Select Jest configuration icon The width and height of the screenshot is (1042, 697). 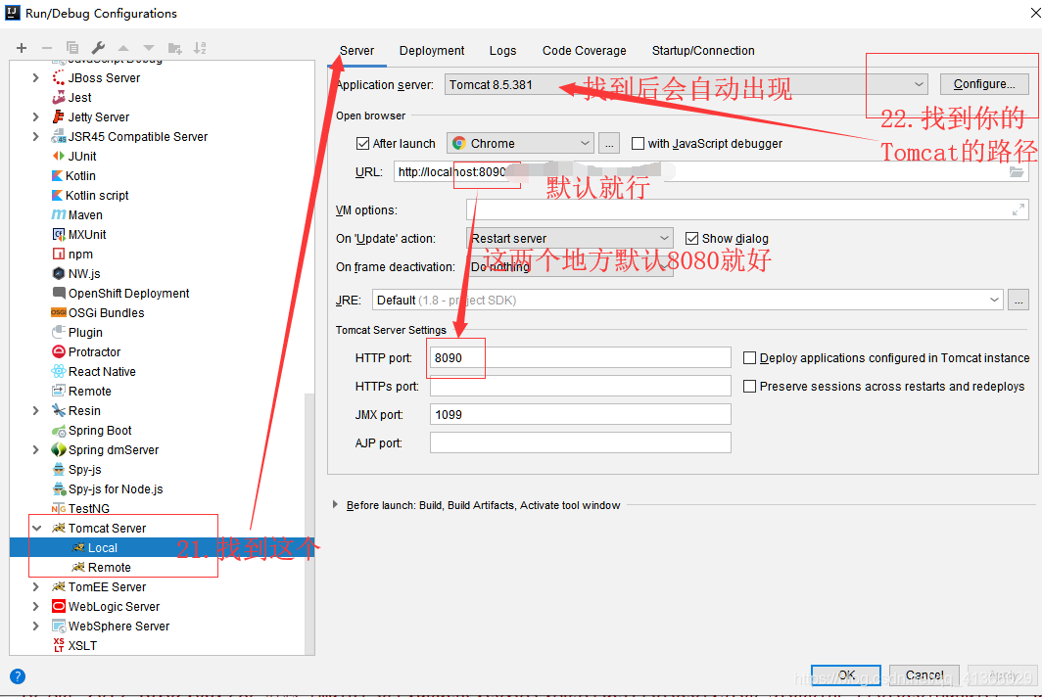pyautogui.click(x=59, y=98)
